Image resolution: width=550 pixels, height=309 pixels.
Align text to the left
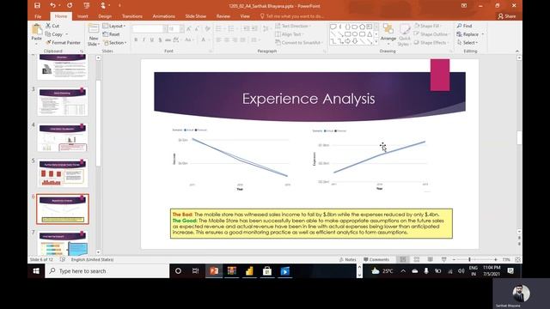pos(218,40)
